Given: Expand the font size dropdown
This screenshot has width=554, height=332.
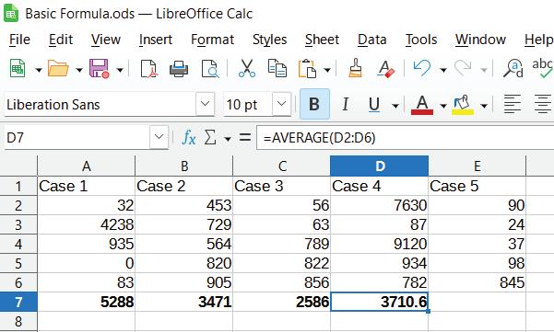Looking at the screenshot, I should click(x=281, y=104).
